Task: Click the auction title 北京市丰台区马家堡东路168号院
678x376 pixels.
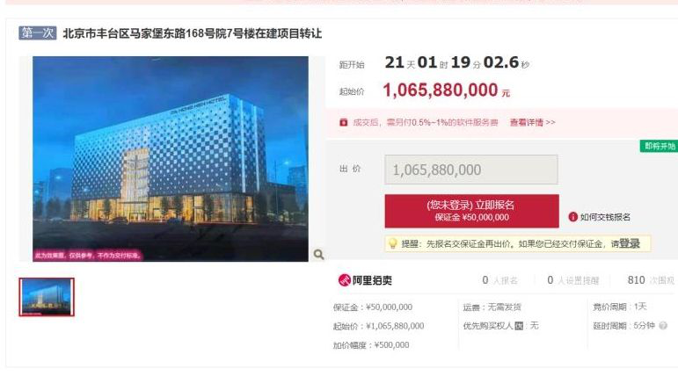Action: (193, 33)
